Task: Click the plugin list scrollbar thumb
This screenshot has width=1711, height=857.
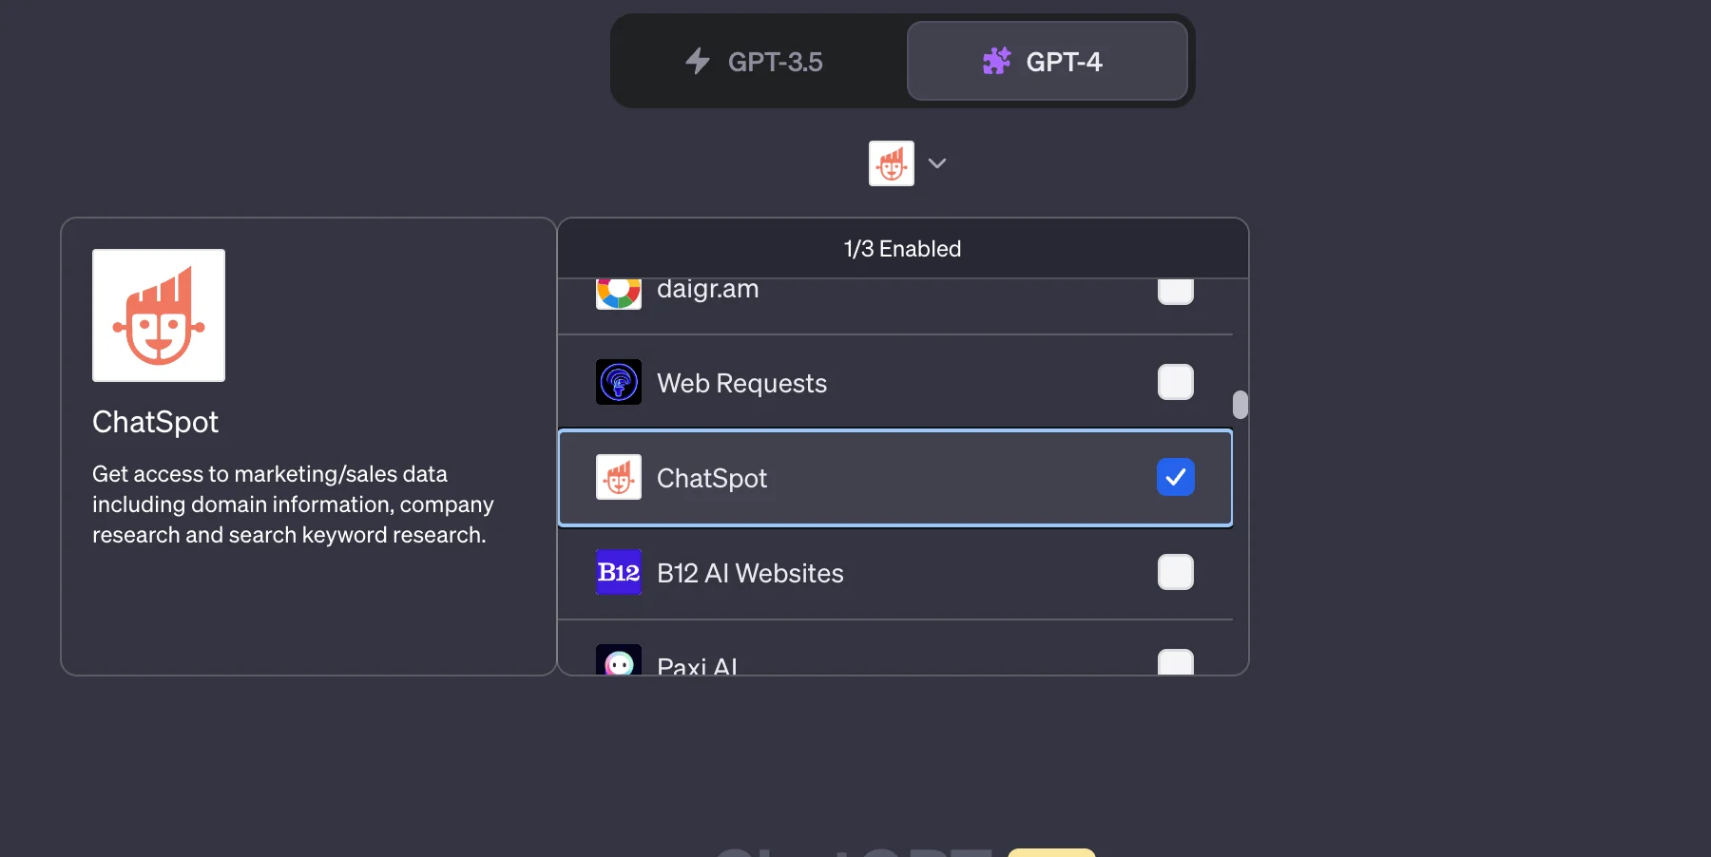Action: [1240, 405]
